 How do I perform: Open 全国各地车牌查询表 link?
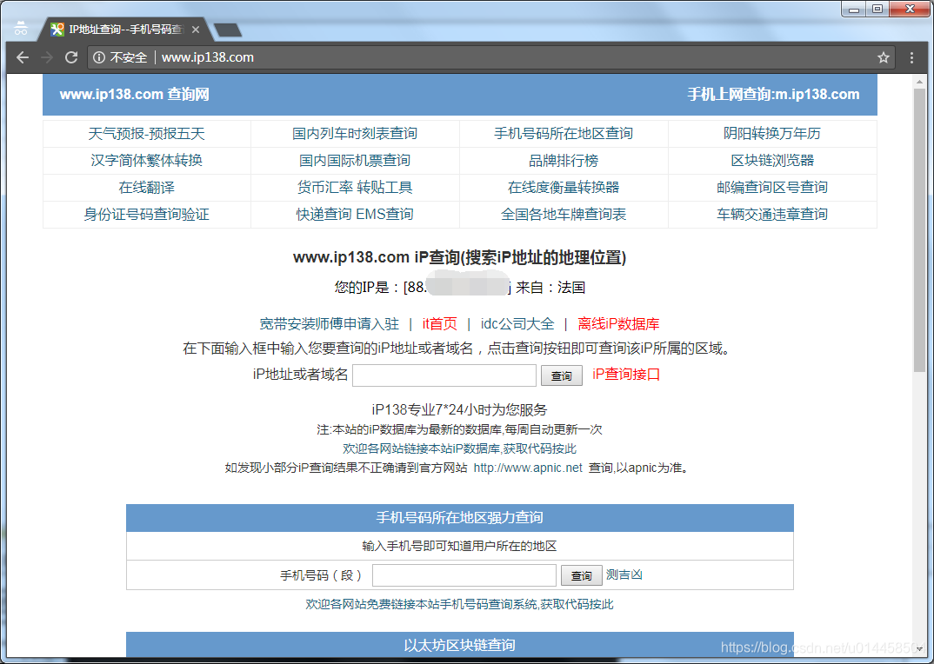click(564, 215)
